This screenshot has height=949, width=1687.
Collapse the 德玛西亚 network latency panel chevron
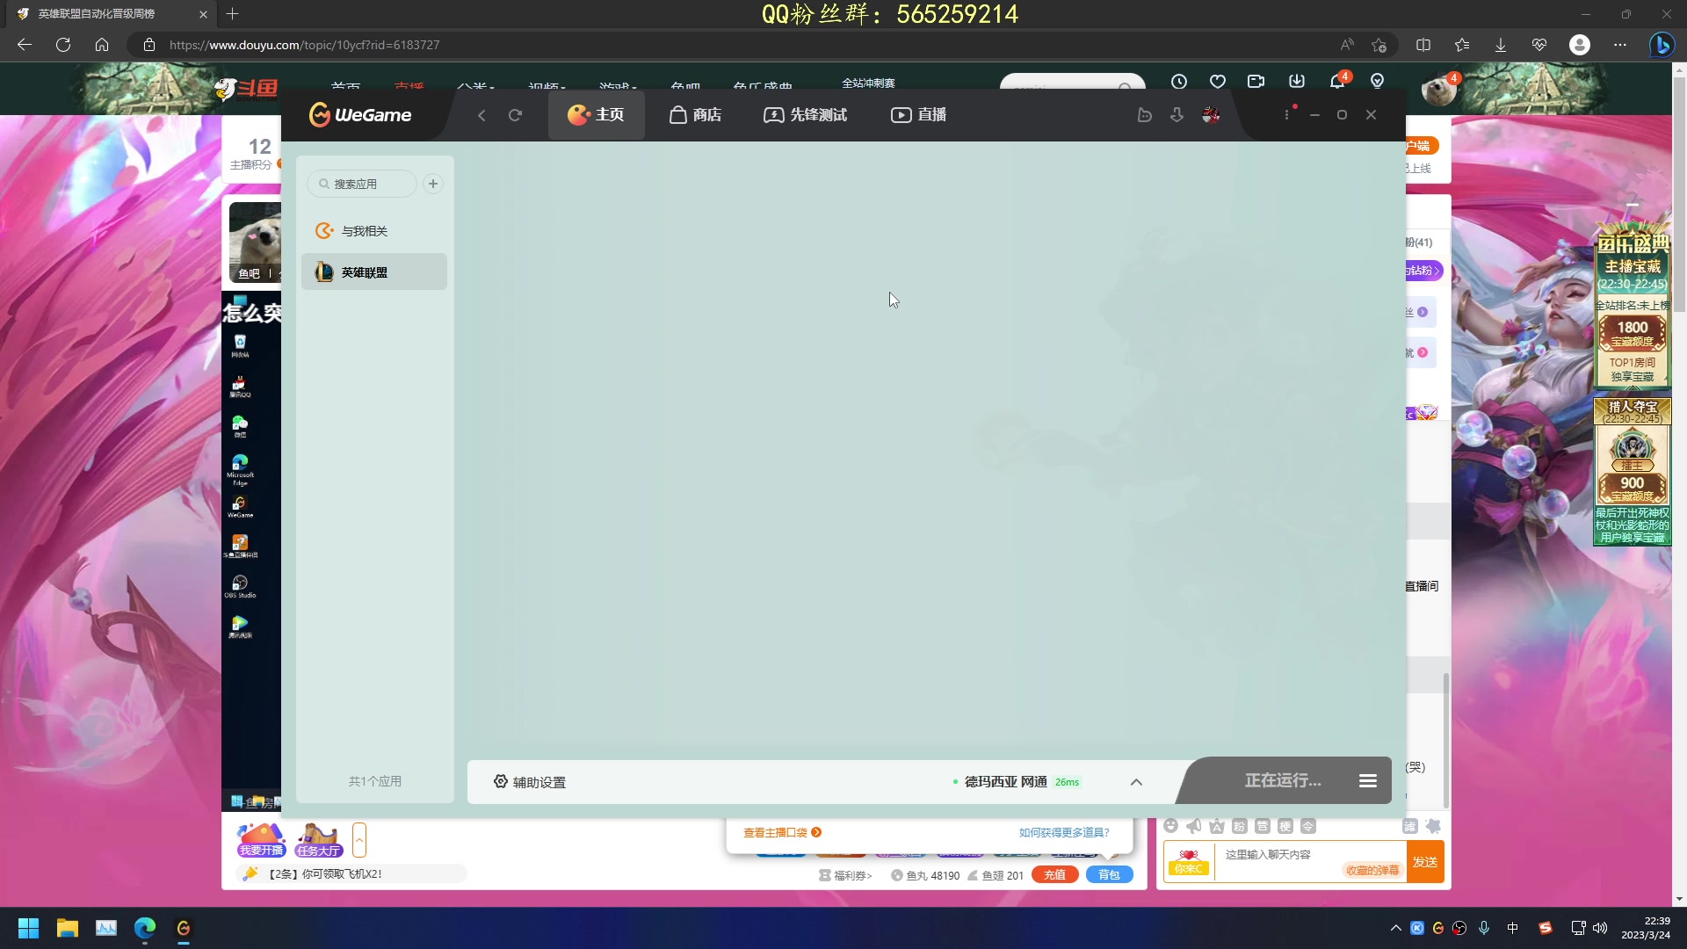pos(1135,782)
